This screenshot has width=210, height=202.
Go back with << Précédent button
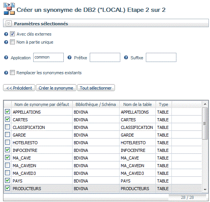tap(19, 88)
